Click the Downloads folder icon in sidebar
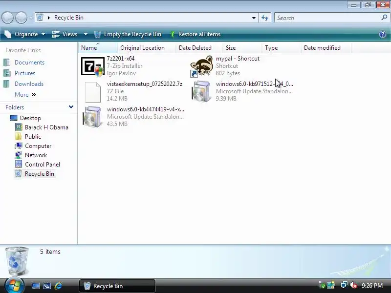 (7, 84)
